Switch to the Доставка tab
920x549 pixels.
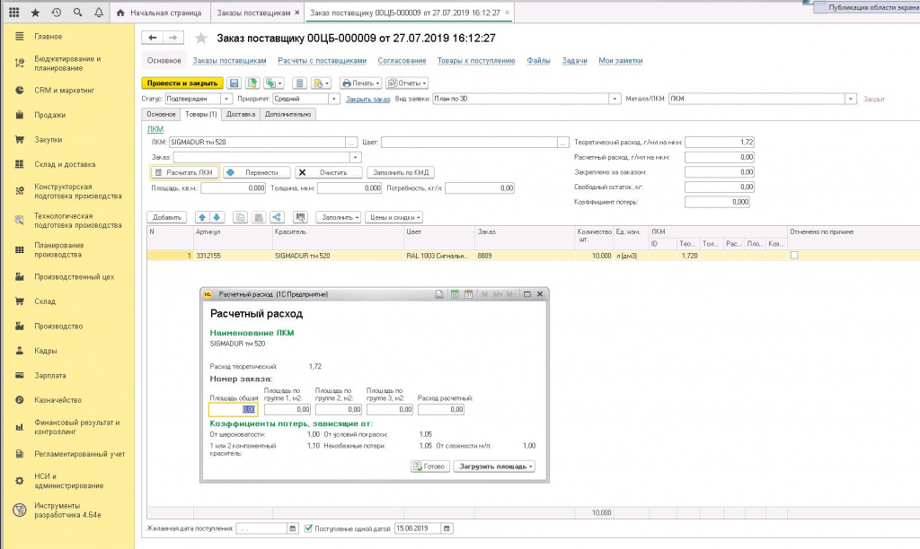tap(241, 114)
